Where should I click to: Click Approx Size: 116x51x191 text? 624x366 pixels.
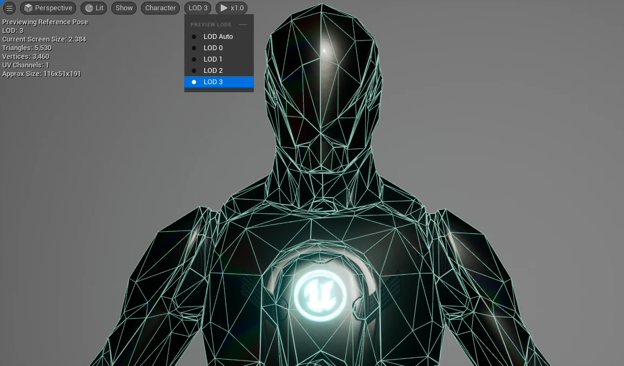42,73
